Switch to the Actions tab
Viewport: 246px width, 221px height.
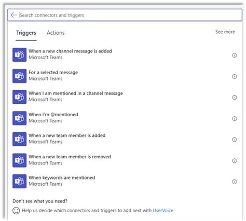(56, 33)
